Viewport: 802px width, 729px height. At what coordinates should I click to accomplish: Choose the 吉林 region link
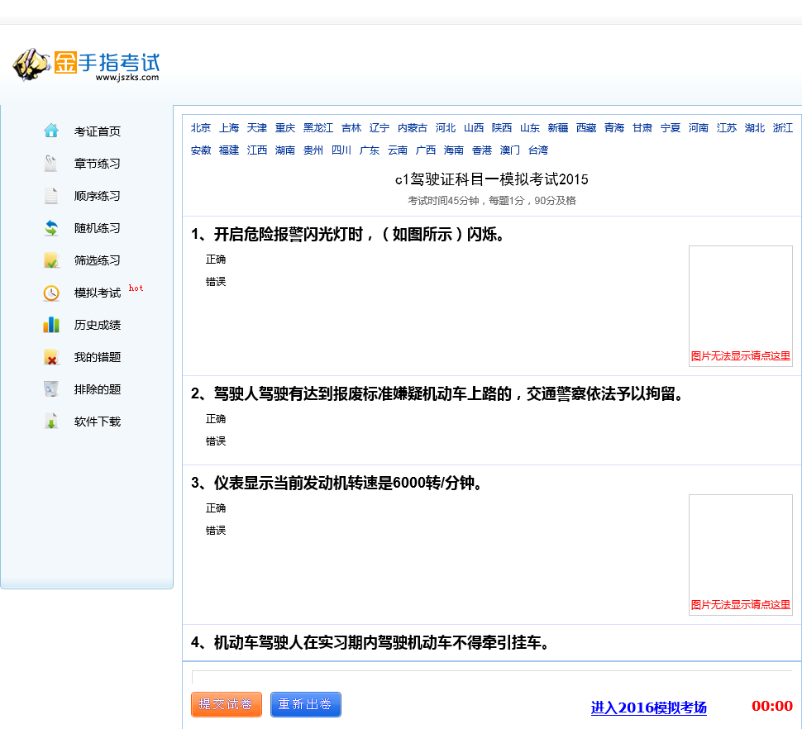[351, 128]
